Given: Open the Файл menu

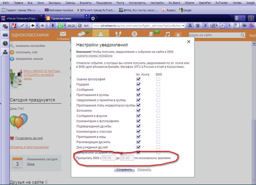Looking at the screenshot, I should (x=6, y=3).
